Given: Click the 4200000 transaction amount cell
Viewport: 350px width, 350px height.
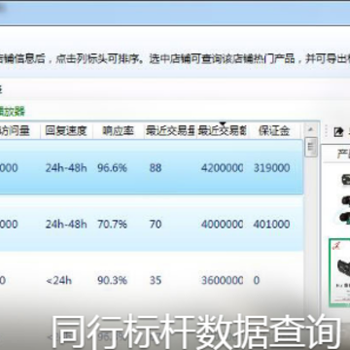Looking at the screenshot, I should click(x=222, y=168).
